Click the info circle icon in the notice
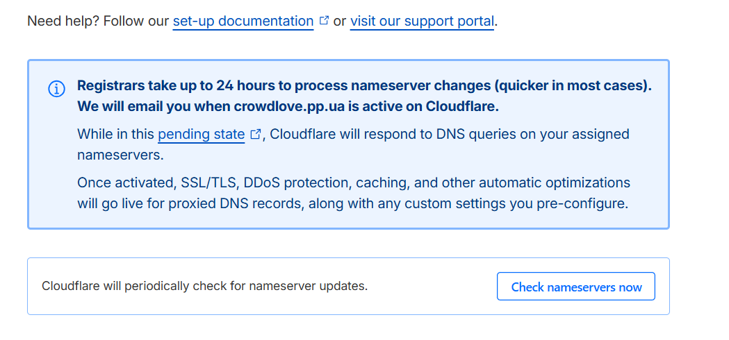Screen dimensions: 729x340 point(56,90)
